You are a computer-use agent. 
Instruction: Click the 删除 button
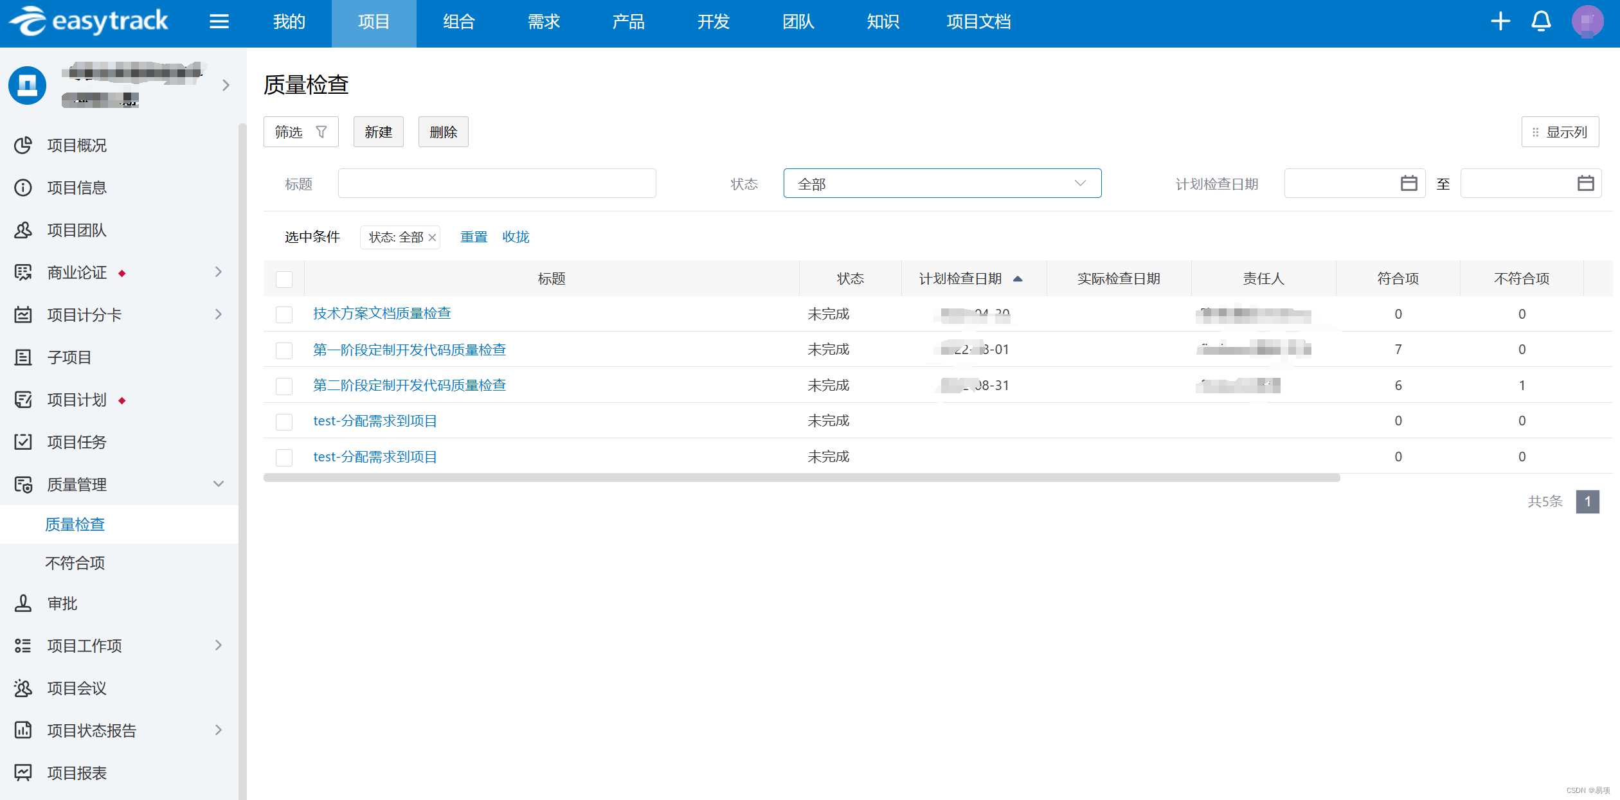(x=444, y=132)
